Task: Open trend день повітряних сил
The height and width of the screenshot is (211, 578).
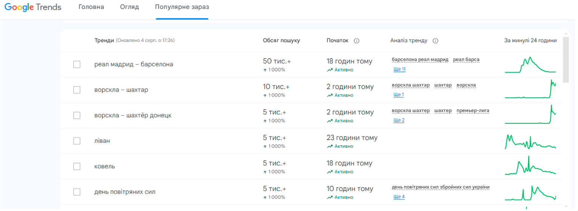Action: (125, 192)
